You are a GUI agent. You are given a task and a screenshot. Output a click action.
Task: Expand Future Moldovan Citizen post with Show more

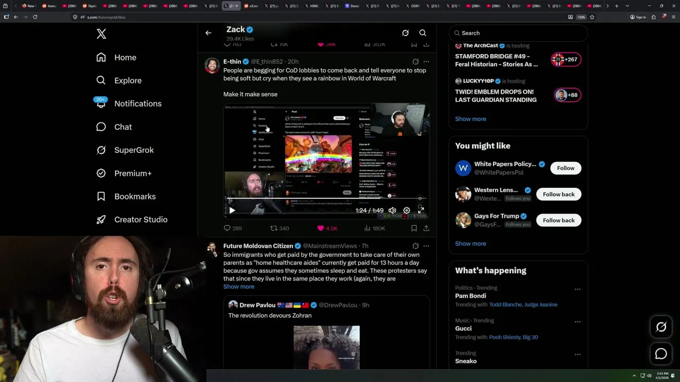(x=239, y=286)
